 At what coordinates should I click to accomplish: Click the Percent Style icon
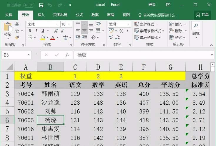121,31
